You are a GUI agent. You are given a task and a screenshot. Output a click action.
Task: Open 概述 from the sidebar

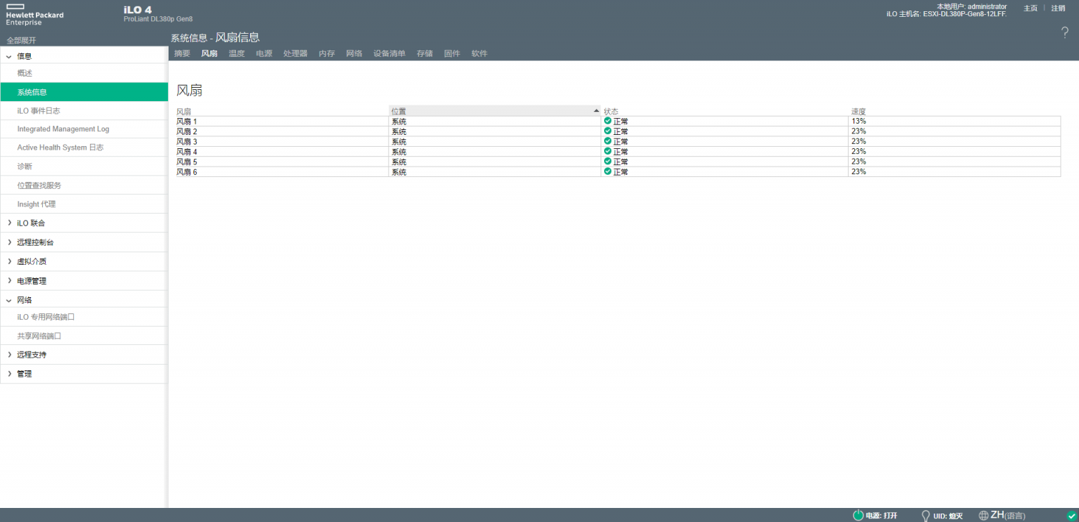click(25, 73)
